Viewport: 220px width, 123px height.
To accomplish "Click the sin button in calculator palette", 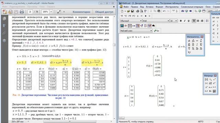I will coord(213,17).
